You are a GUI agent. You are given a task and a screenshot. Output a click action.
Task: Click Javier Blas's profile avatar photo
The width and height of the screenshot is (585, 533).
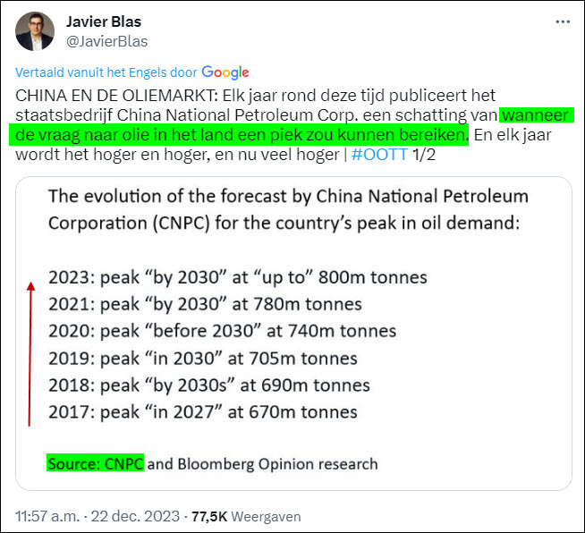[x=35, y=31]
